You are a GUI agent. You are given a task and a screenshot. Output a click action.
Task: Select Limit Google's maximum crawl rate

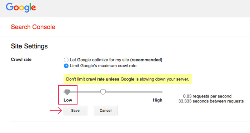click(66, 66)
